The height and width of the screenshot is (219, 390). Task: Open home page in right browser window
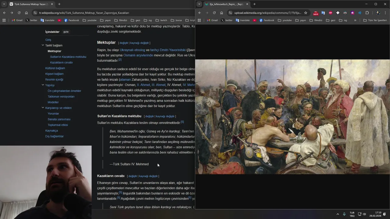(222, 13)
